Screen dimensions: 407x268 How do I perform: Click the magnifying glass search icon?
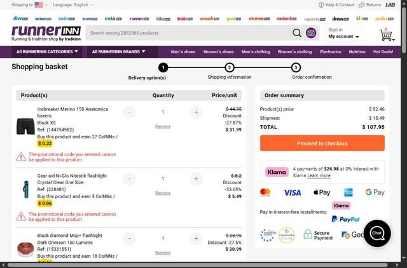(297, 33)
